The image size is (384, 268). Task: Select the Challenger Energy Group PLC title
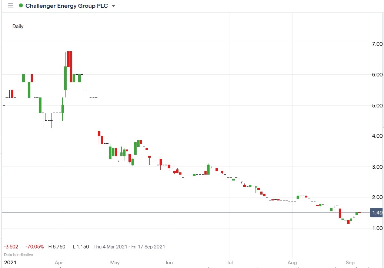point(67,6)
